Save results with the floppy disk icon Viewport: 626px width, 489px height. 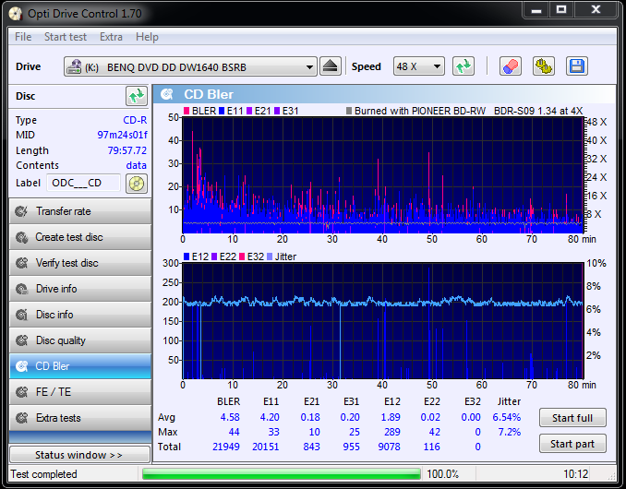[x=576, y=66]
